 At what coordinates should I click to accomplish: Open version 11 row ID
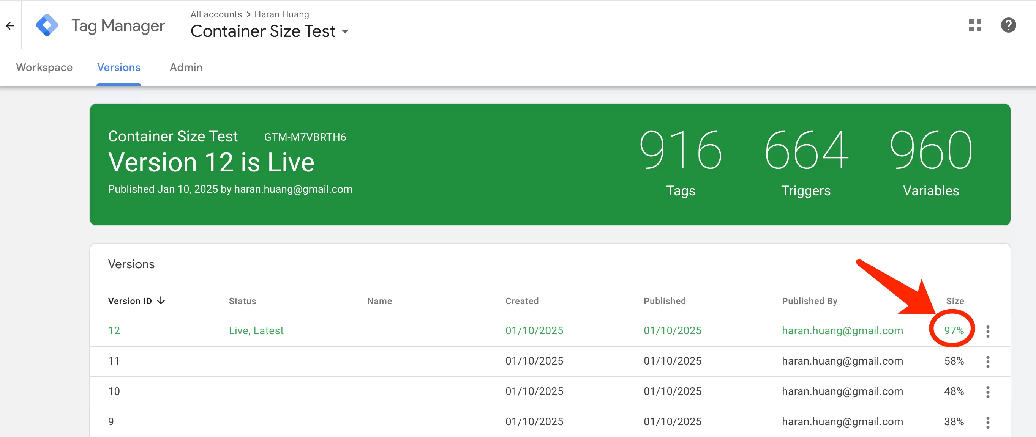coord(114,361)
